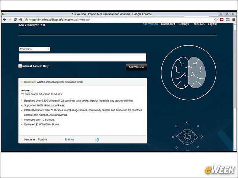238x178 pixels.
Task: Click 'Supported 100% Graduation Rates.' bullet
Action: click(x=44, y=105)
